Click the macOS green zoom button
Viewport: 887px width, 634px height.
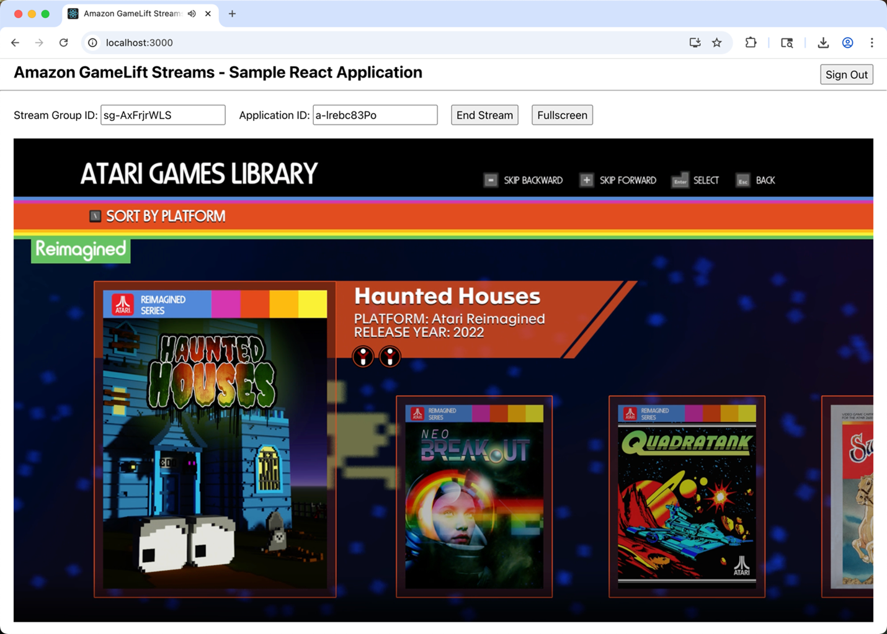[x=45, y=14]
